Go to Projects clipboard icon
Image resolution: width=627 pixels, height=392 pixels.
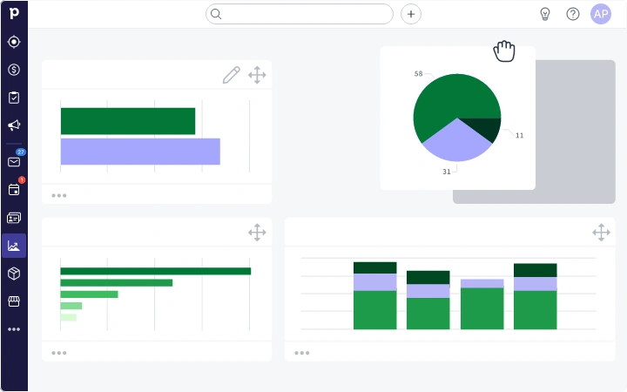tap(14, 98)
